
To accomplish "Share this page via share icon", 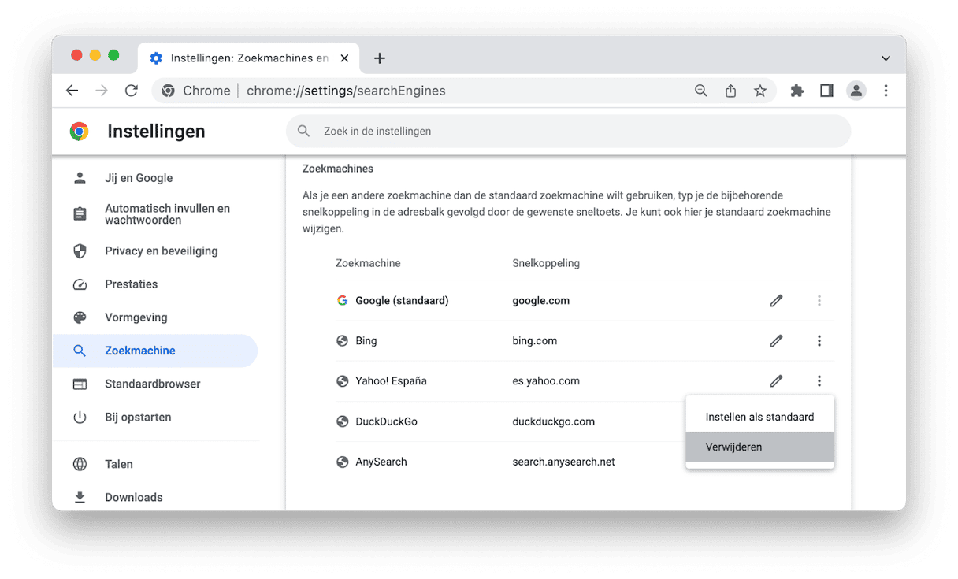I will 730,91.
